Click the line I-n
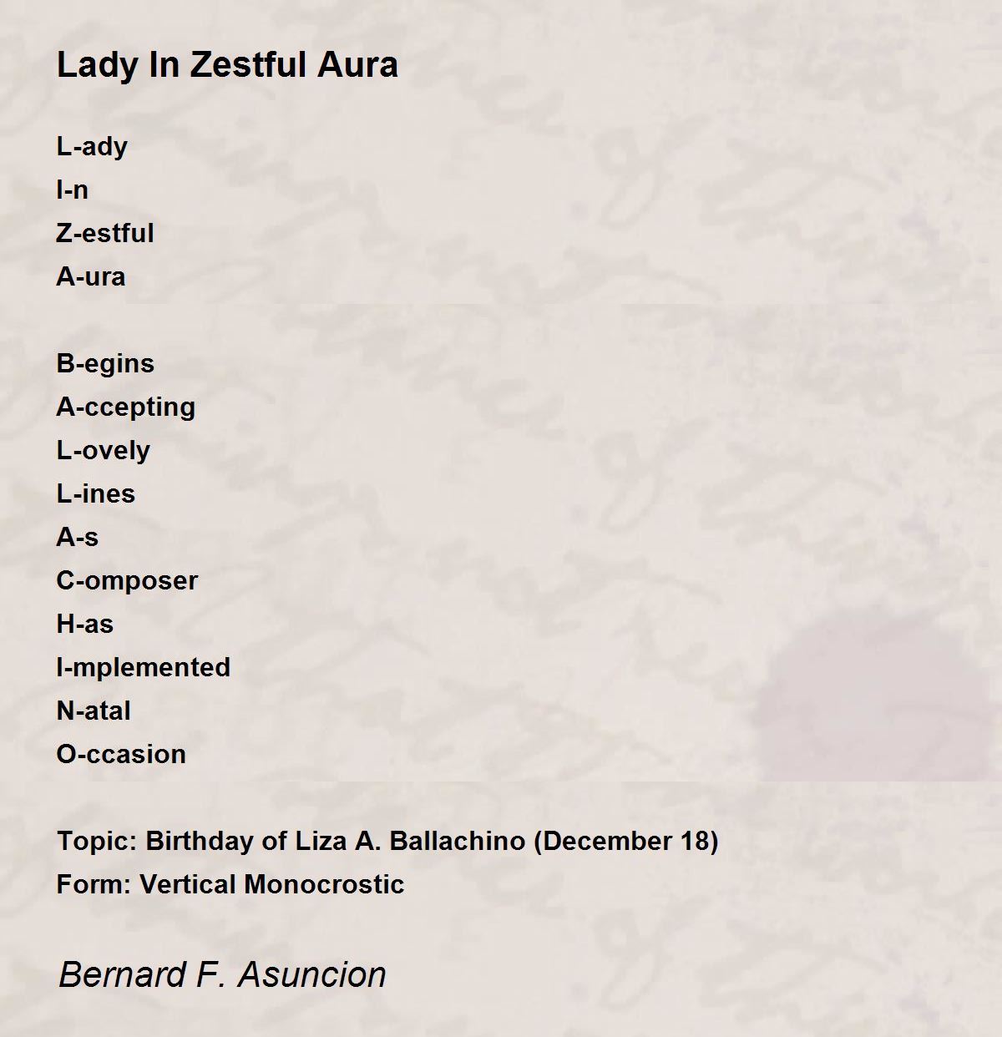The height and width of the screenshot is (1037, 1002). pyautogui.click(x=72, y=190)
